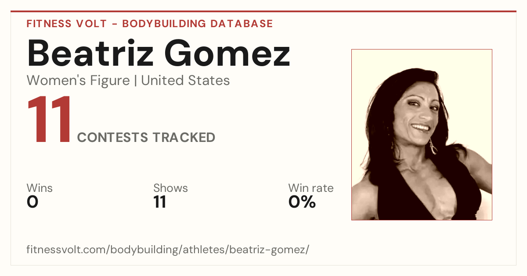Click the 'Win rate' stat label
The width and height of the screenshot is (527, 276).
[311, 188]
